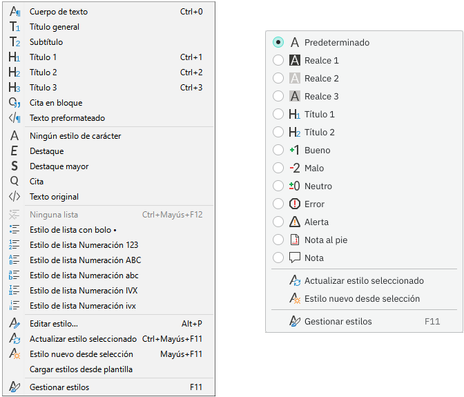This screenshot has height=397, width=464.
Task: Select the Realce 3 radio button
Action: coord(278,96)
